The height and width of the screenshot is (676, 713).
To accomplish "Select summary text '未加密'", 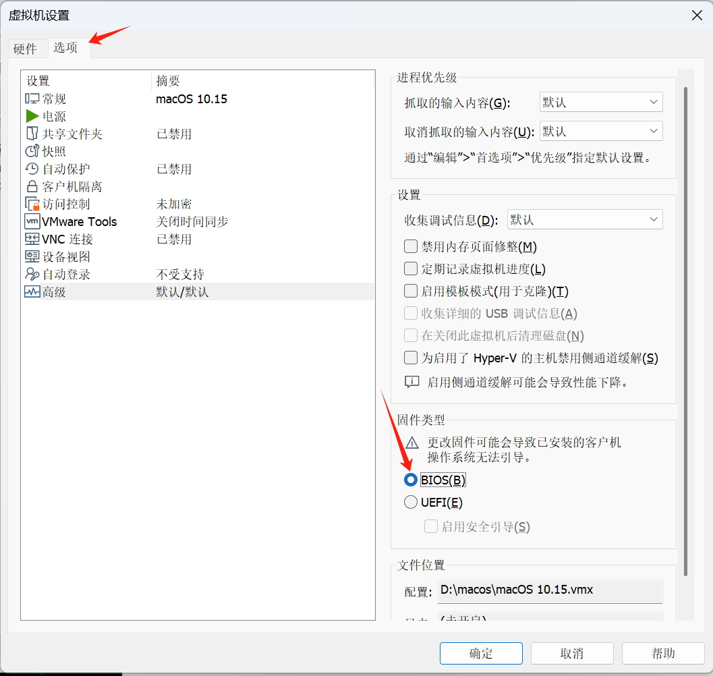I will click(x=174, y=204).
